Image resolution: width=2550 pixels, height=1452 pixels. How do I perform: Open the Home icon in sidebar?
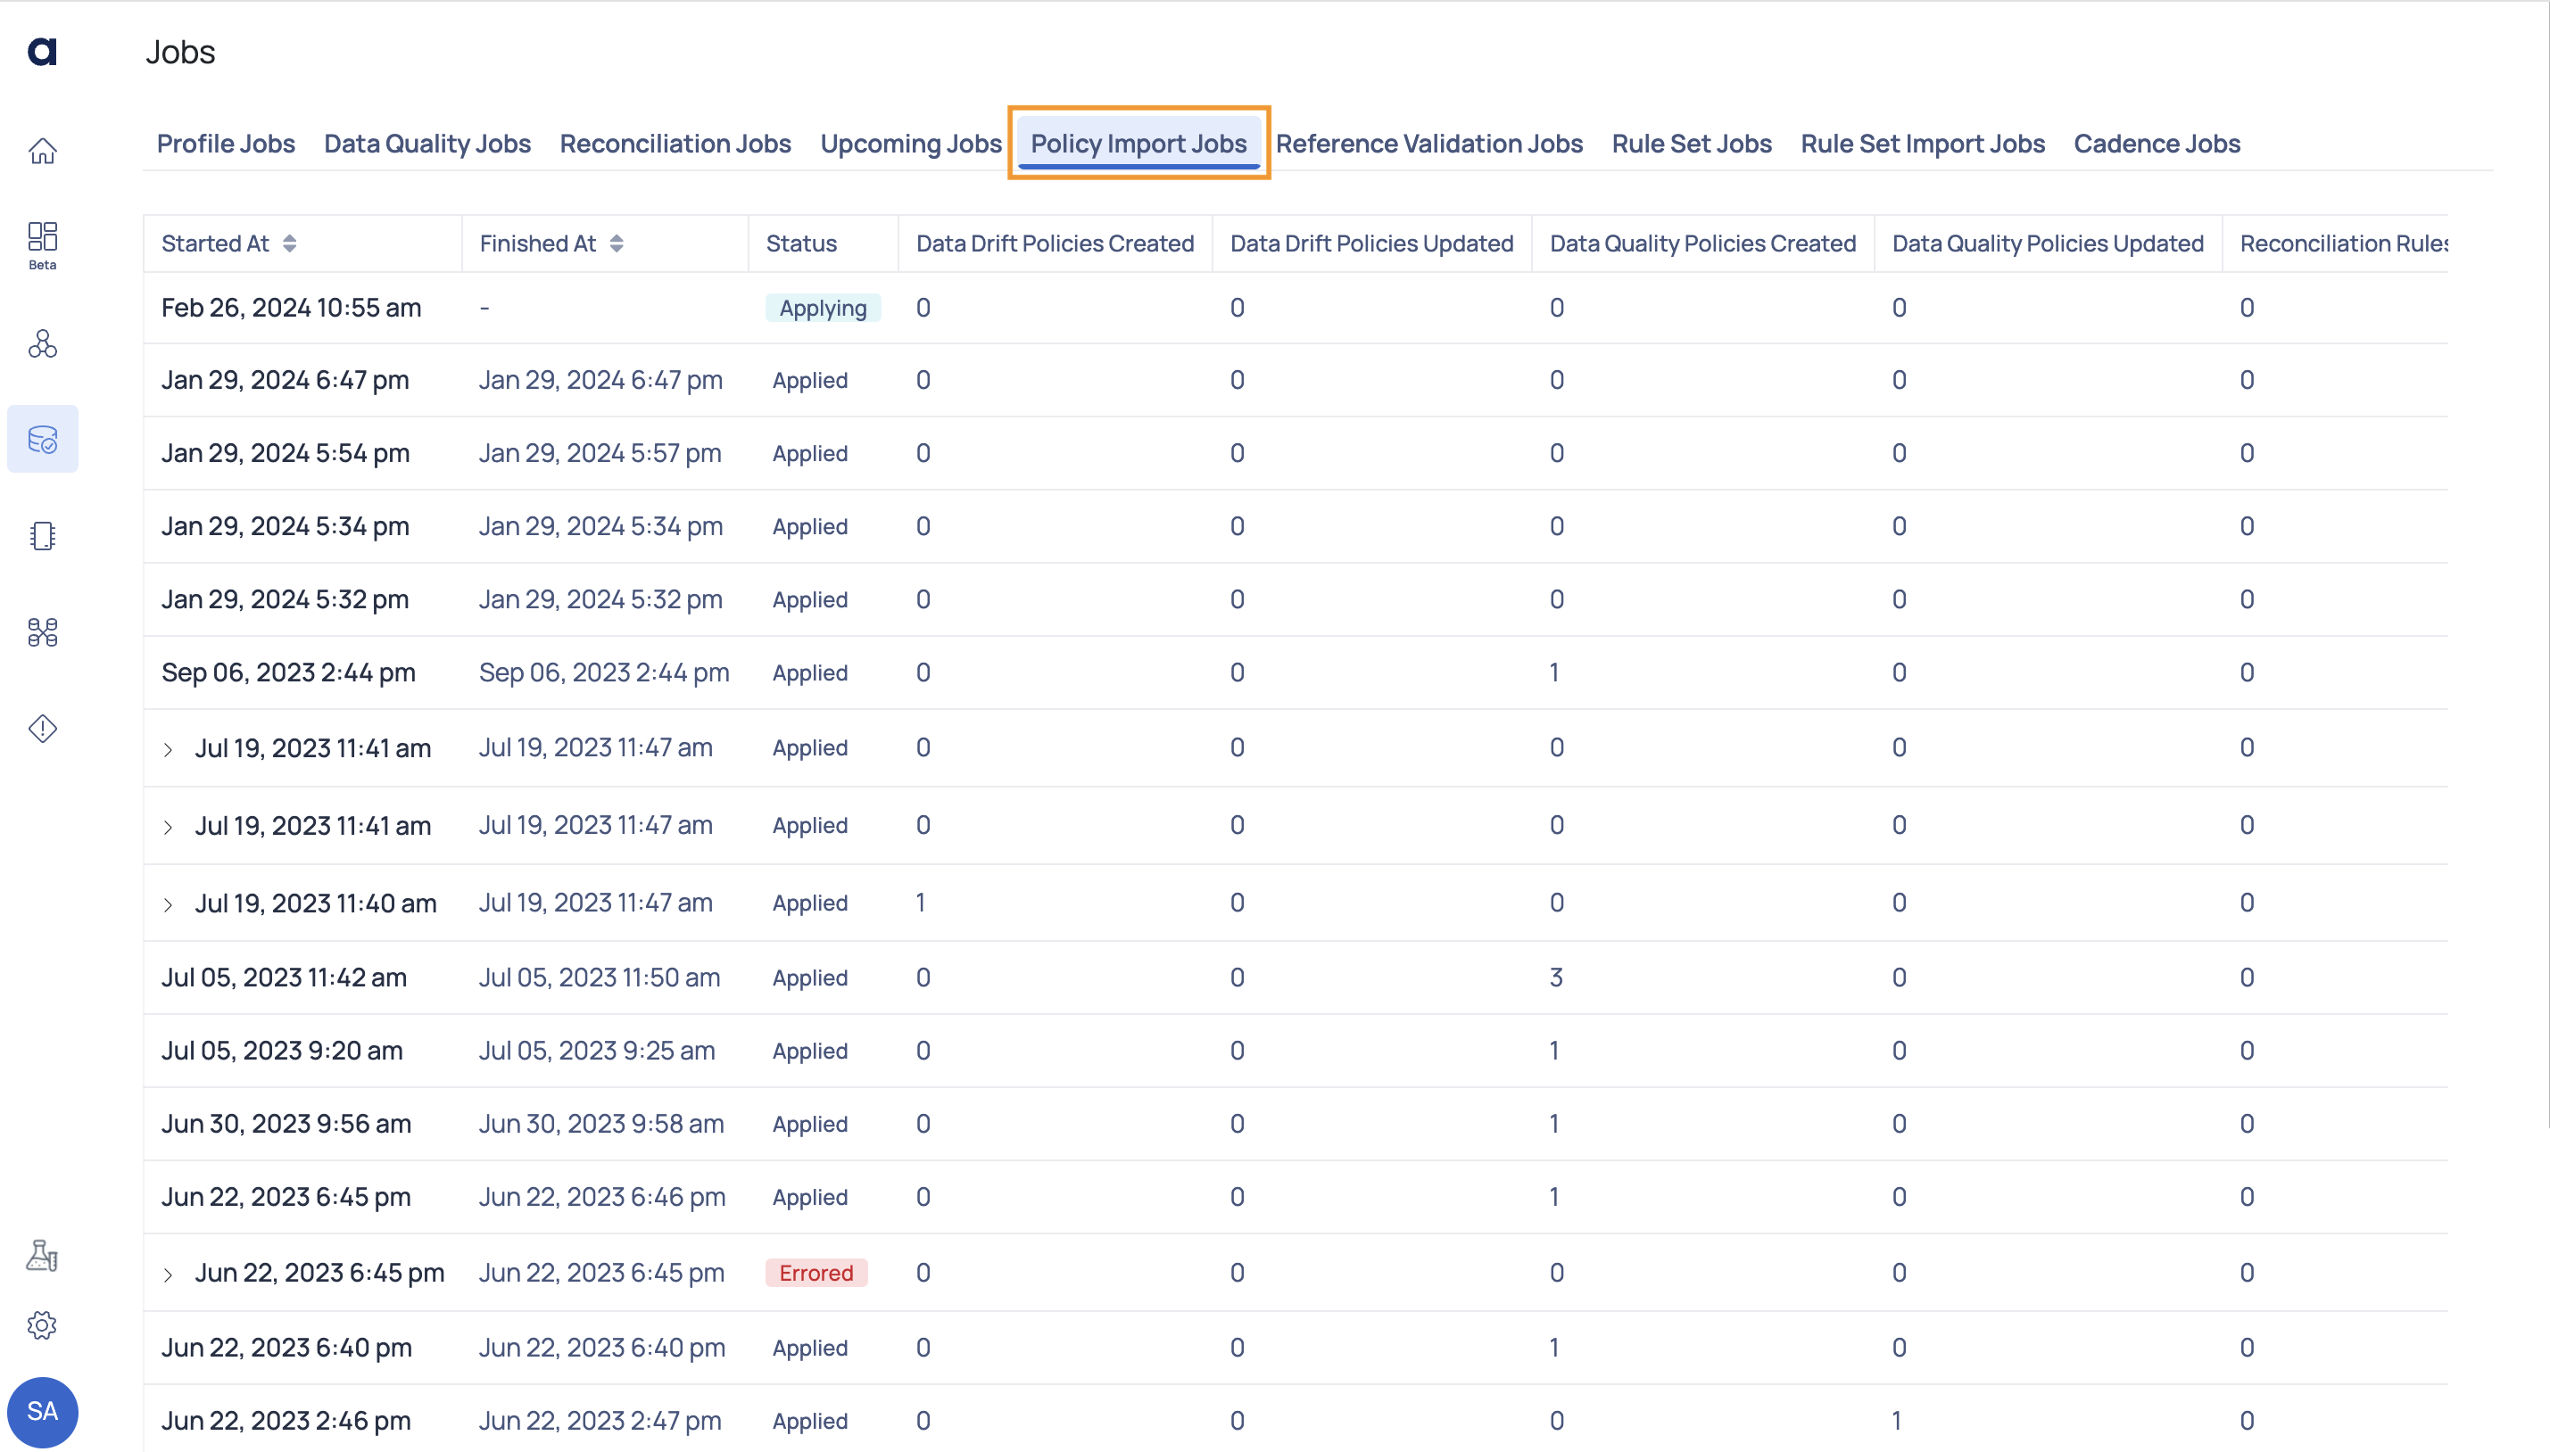click(x=42, y=151)
